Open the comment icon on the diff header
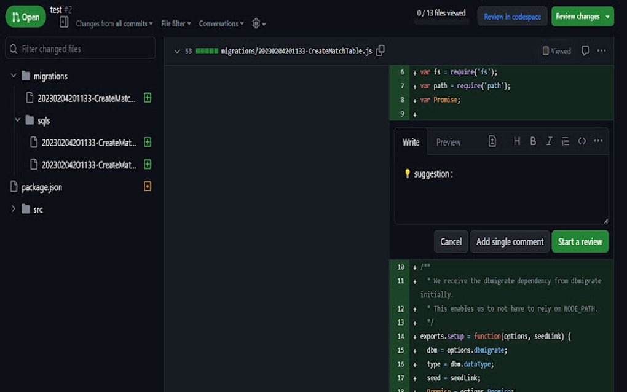Screen dimensions: 627x392 [585, 51]
